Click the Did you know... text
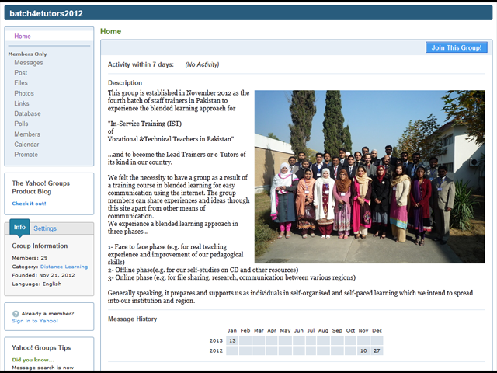Viewport: 497px width, 373px height. pos(33,360)
